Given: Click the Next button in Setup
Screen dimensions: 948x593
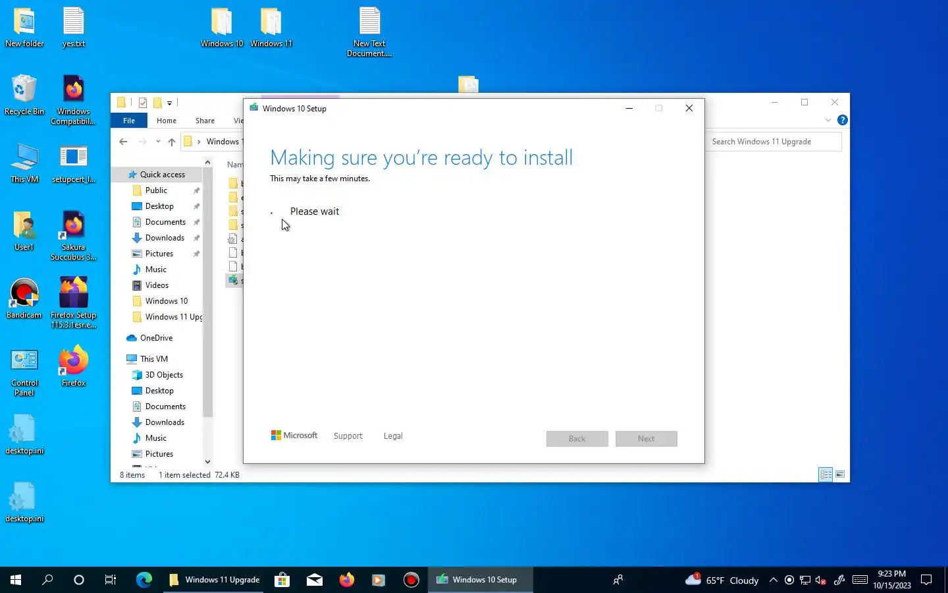Looking at the screenshot, I should (646, 439).
